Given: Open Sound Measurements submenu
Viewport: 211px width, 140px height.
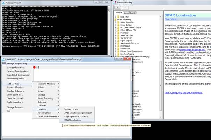Looking at the screenshot, I should tap(46, 117).
